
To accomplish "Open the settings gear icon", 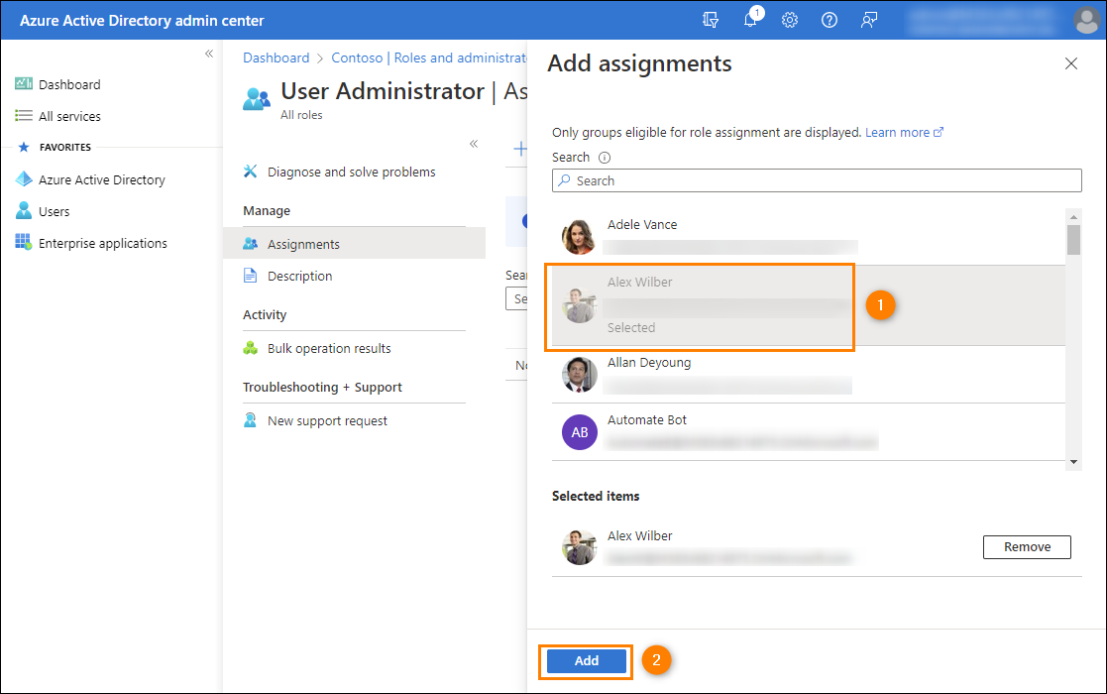I will coord(789,20).
